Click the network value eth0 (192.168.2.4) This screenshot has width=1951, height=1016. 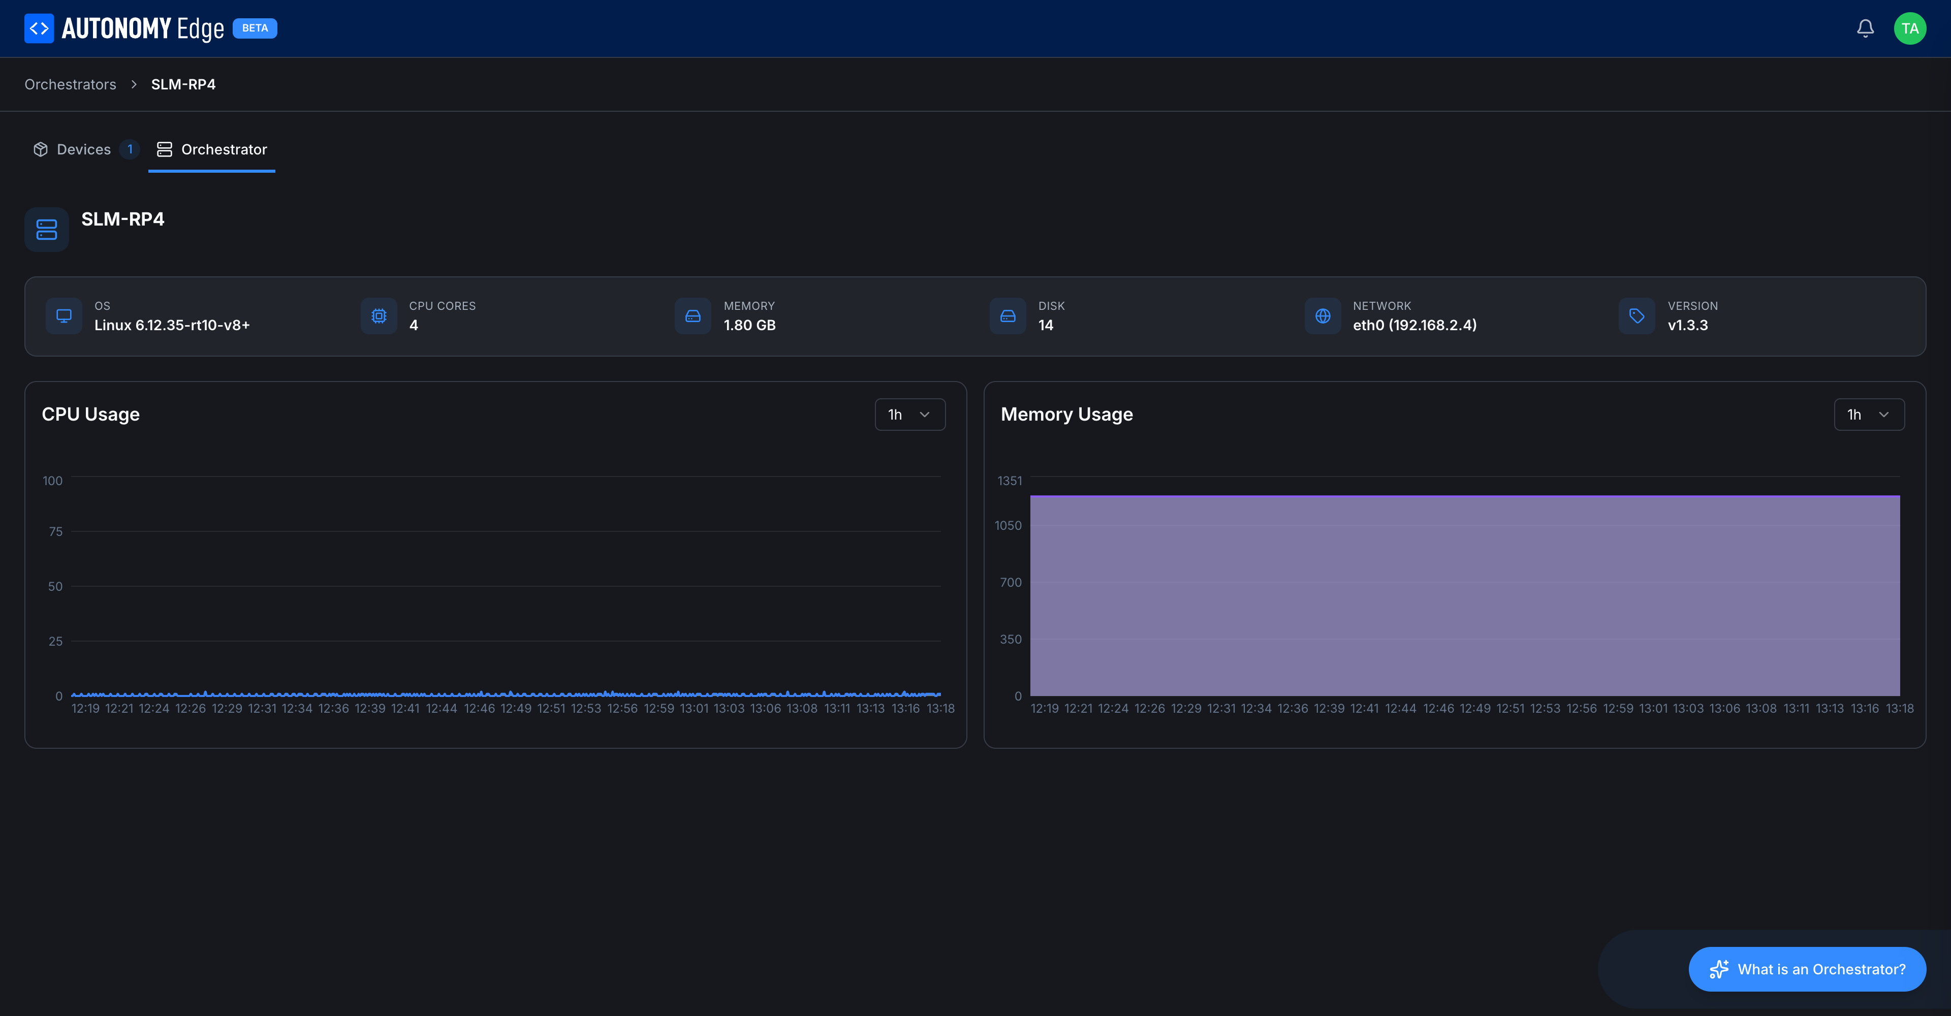click(1415, 325)
